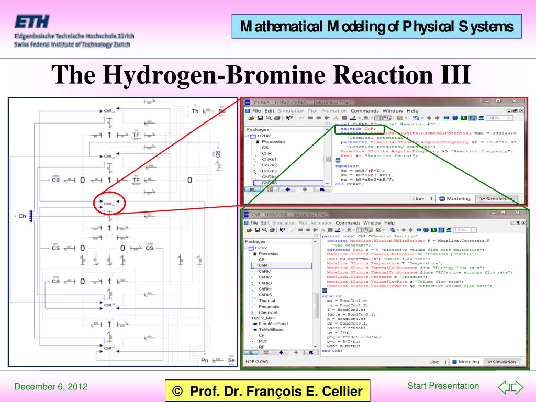Select the ellipse drawing tool in ChR window

308,230
